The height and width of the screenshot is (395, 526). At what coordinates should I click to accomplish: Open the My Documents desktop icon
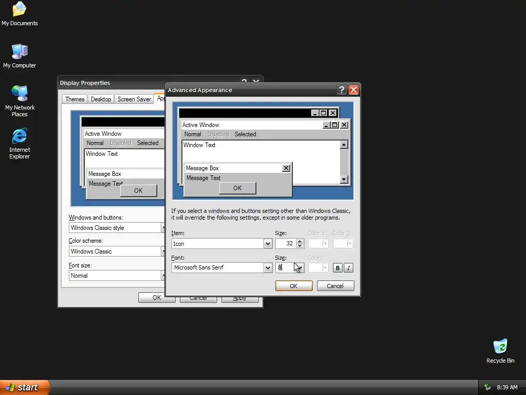20,13
